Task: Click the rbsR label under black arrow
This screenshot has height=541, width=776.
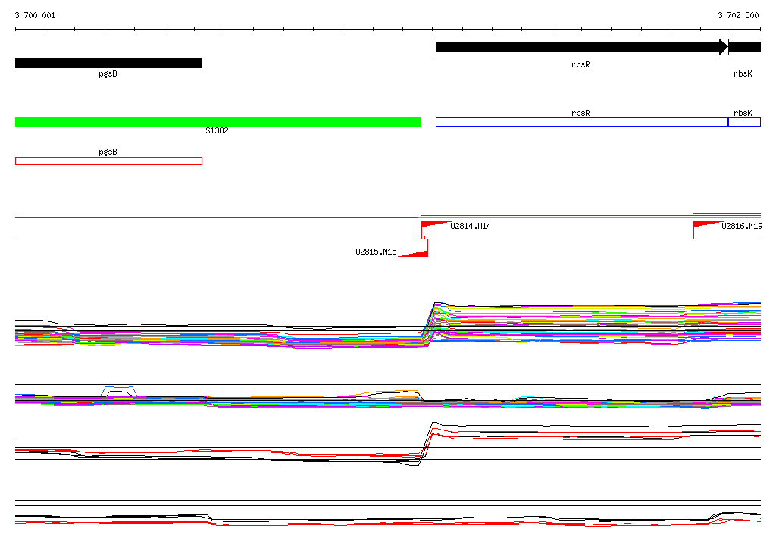Action: [x=580, y=65]
